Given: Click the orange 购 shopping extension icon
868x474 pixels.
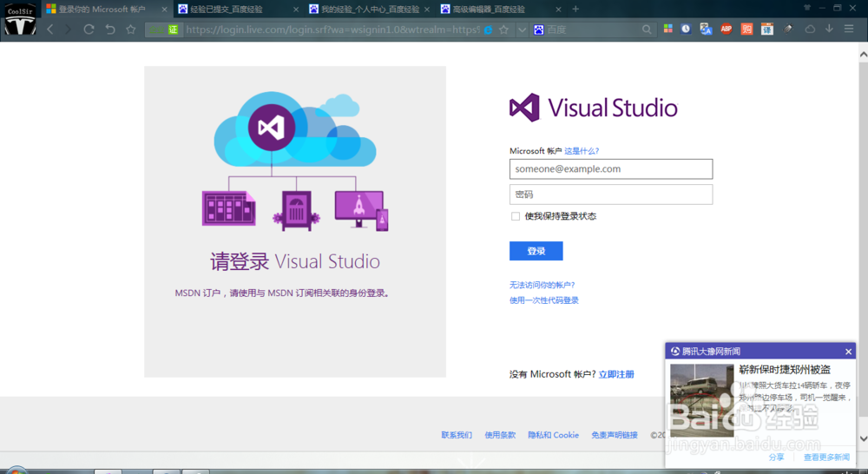Looking at the screenshot, I should pos(746,29).
